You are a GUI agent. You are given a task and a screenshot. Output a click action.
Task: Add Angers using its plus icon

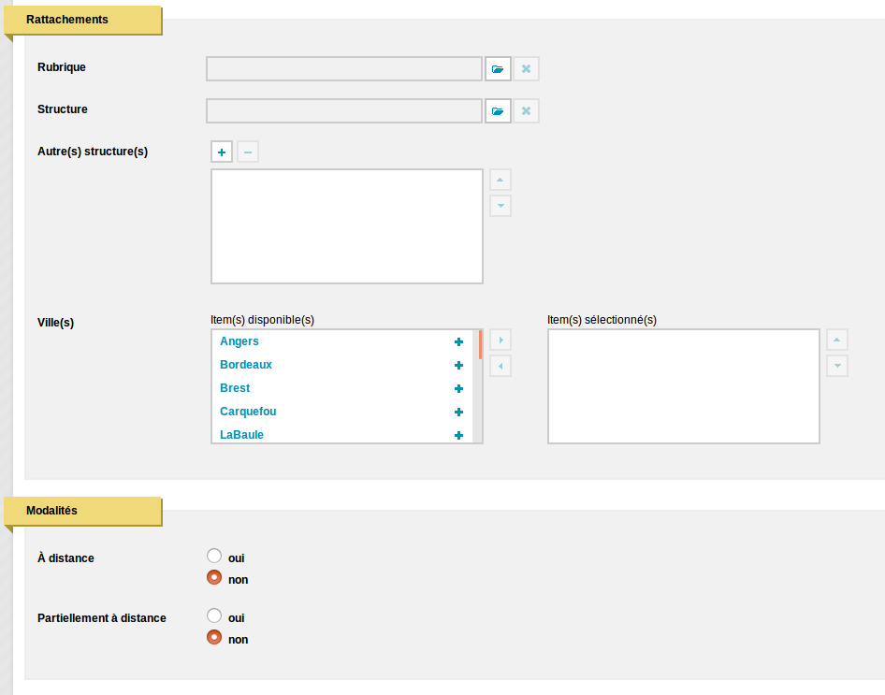pyautogui.click(x=458, y=341)
